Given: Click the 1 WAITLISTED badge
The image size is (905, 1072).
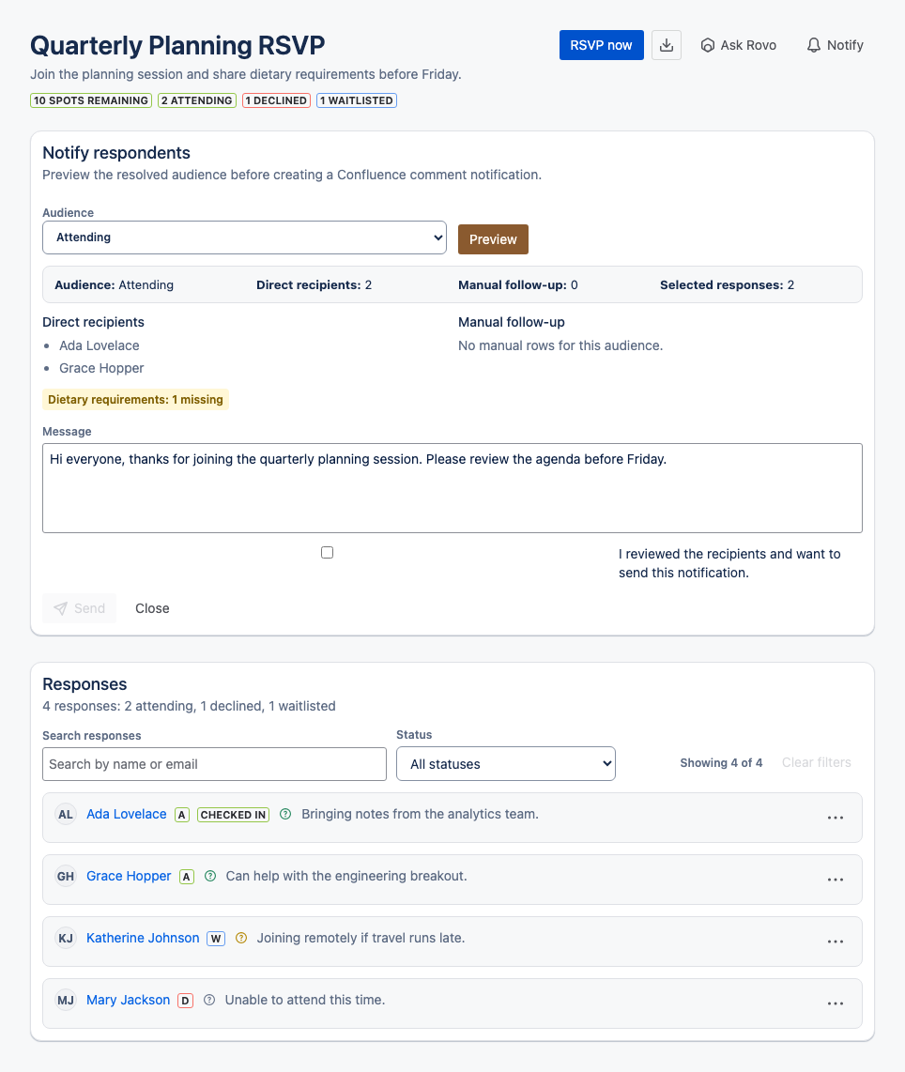Looking at the screenshot, I should click(357, 100).
